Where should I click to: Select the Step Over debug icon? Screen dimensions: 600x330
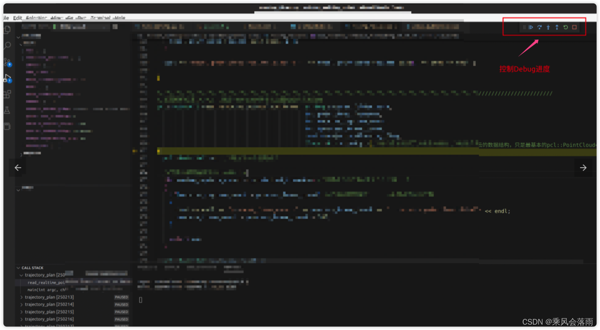(x=539, y=27)
